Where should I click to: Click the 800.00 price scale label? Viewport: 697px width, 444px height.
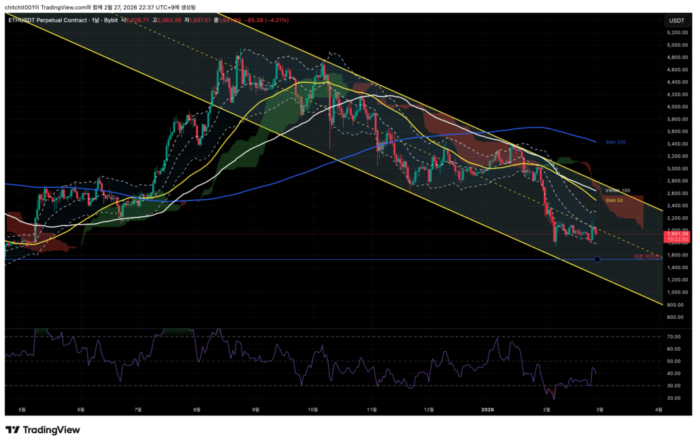pyautogui.click(x=677, y=305)
